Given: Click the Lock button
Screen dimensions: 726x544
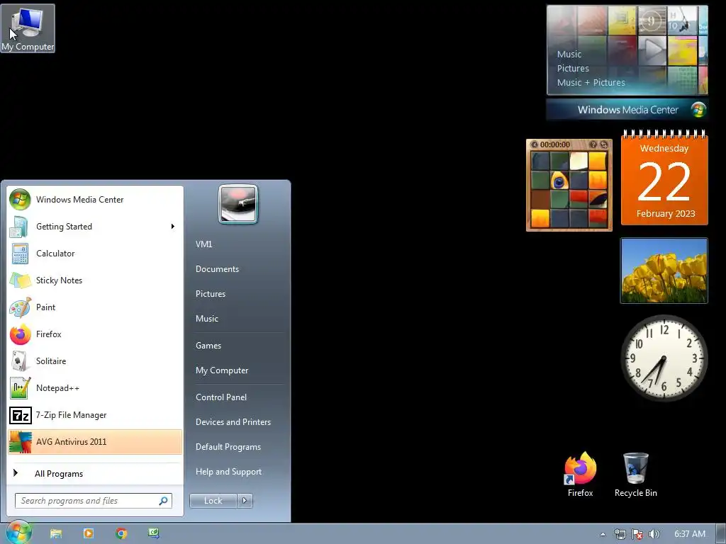Looking at the screenshot, I should [213, 501].
